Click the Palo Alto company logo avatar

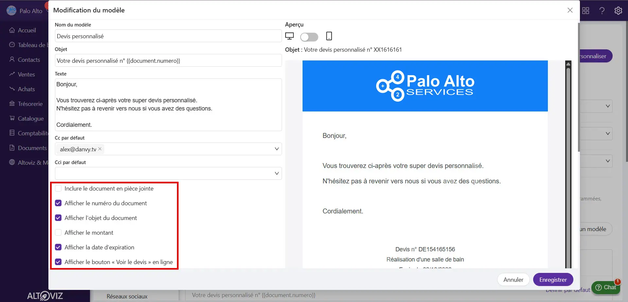(11, 10)
